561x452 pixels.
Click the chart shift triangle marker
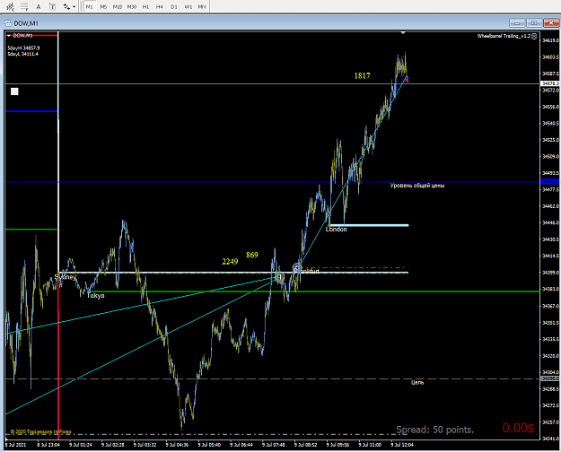[x=403, y=32]
